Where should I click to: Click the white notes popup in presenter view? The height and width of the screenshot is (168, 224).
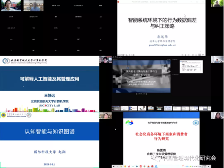click(x=191, y=67)
